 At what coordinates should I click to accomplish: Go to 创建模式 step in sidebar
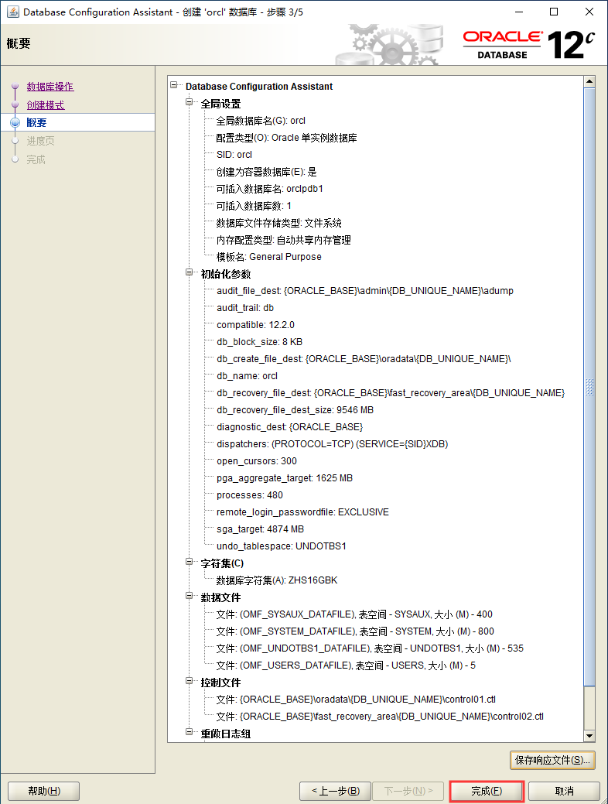pyautogui.click(x=46, y=105)
